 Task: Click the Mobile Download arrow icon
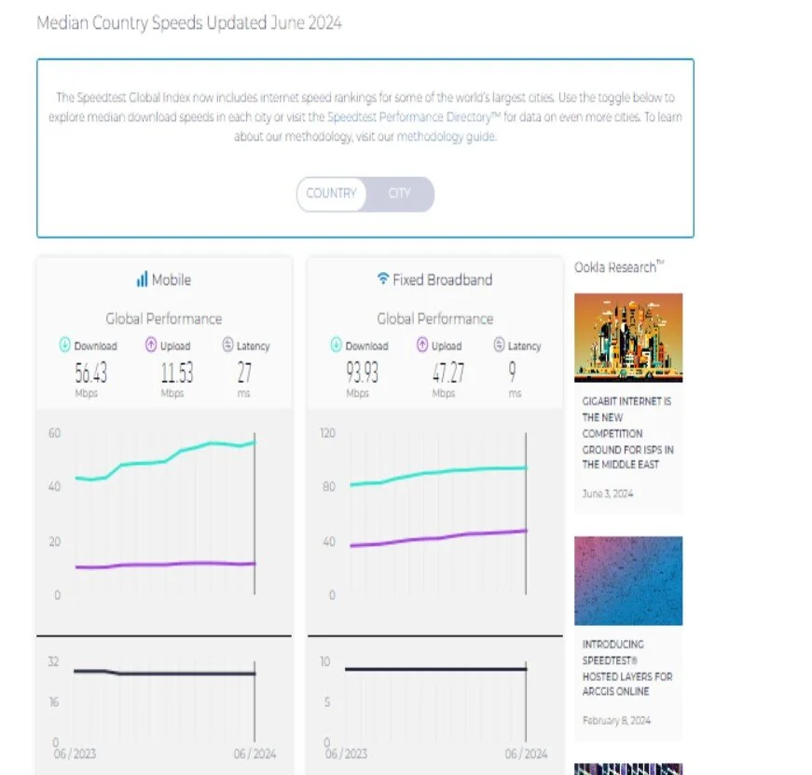(x=64, y=346)
